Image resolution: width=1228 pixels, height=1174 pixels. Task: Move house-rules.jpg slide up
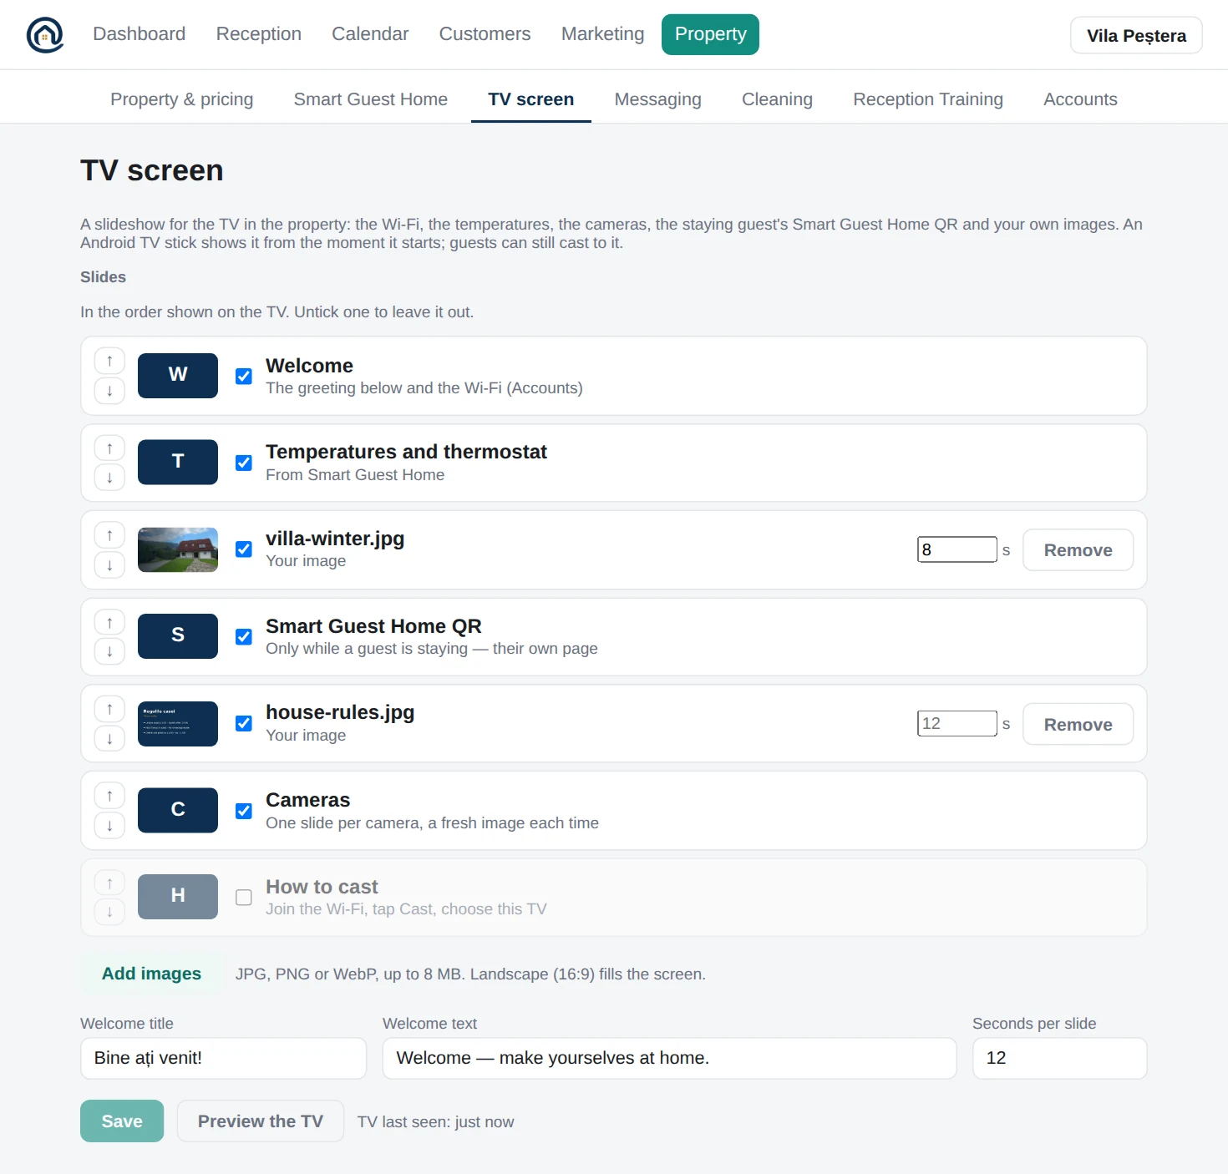(109, 709)
